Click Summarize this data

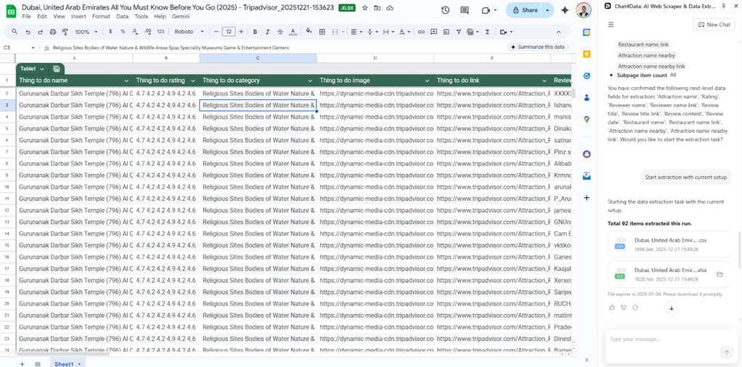click(538, 47)
